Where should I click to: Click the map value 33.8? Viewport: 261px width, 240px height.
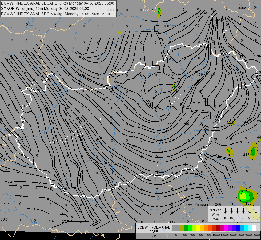pos(4,219)
